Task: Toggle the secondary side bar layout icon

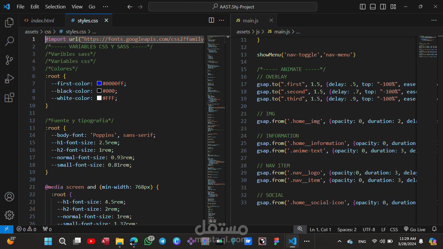Action: click(x=383, y=6)
